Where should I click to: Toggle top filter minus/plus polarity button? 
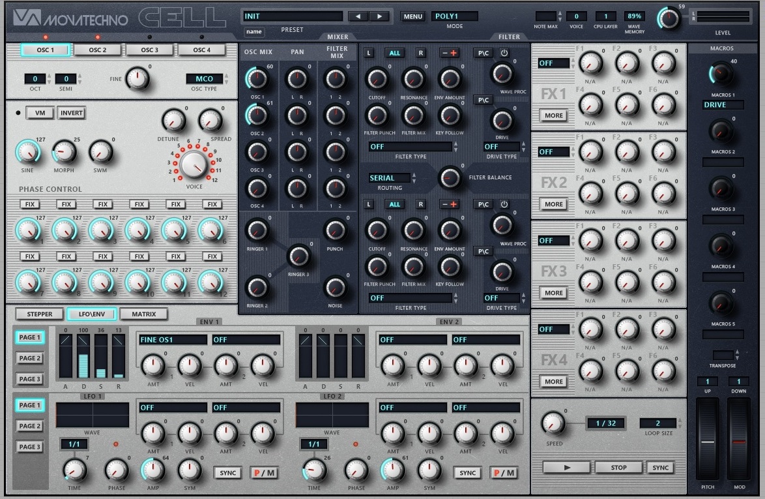click(x=449, y=53)
